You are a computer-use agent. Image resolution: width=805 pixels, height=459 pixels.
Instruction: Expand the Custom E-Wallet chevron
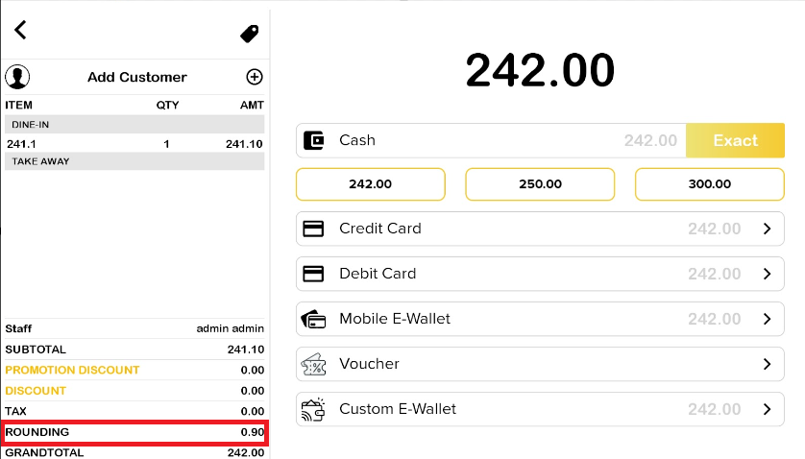[767, 409]
